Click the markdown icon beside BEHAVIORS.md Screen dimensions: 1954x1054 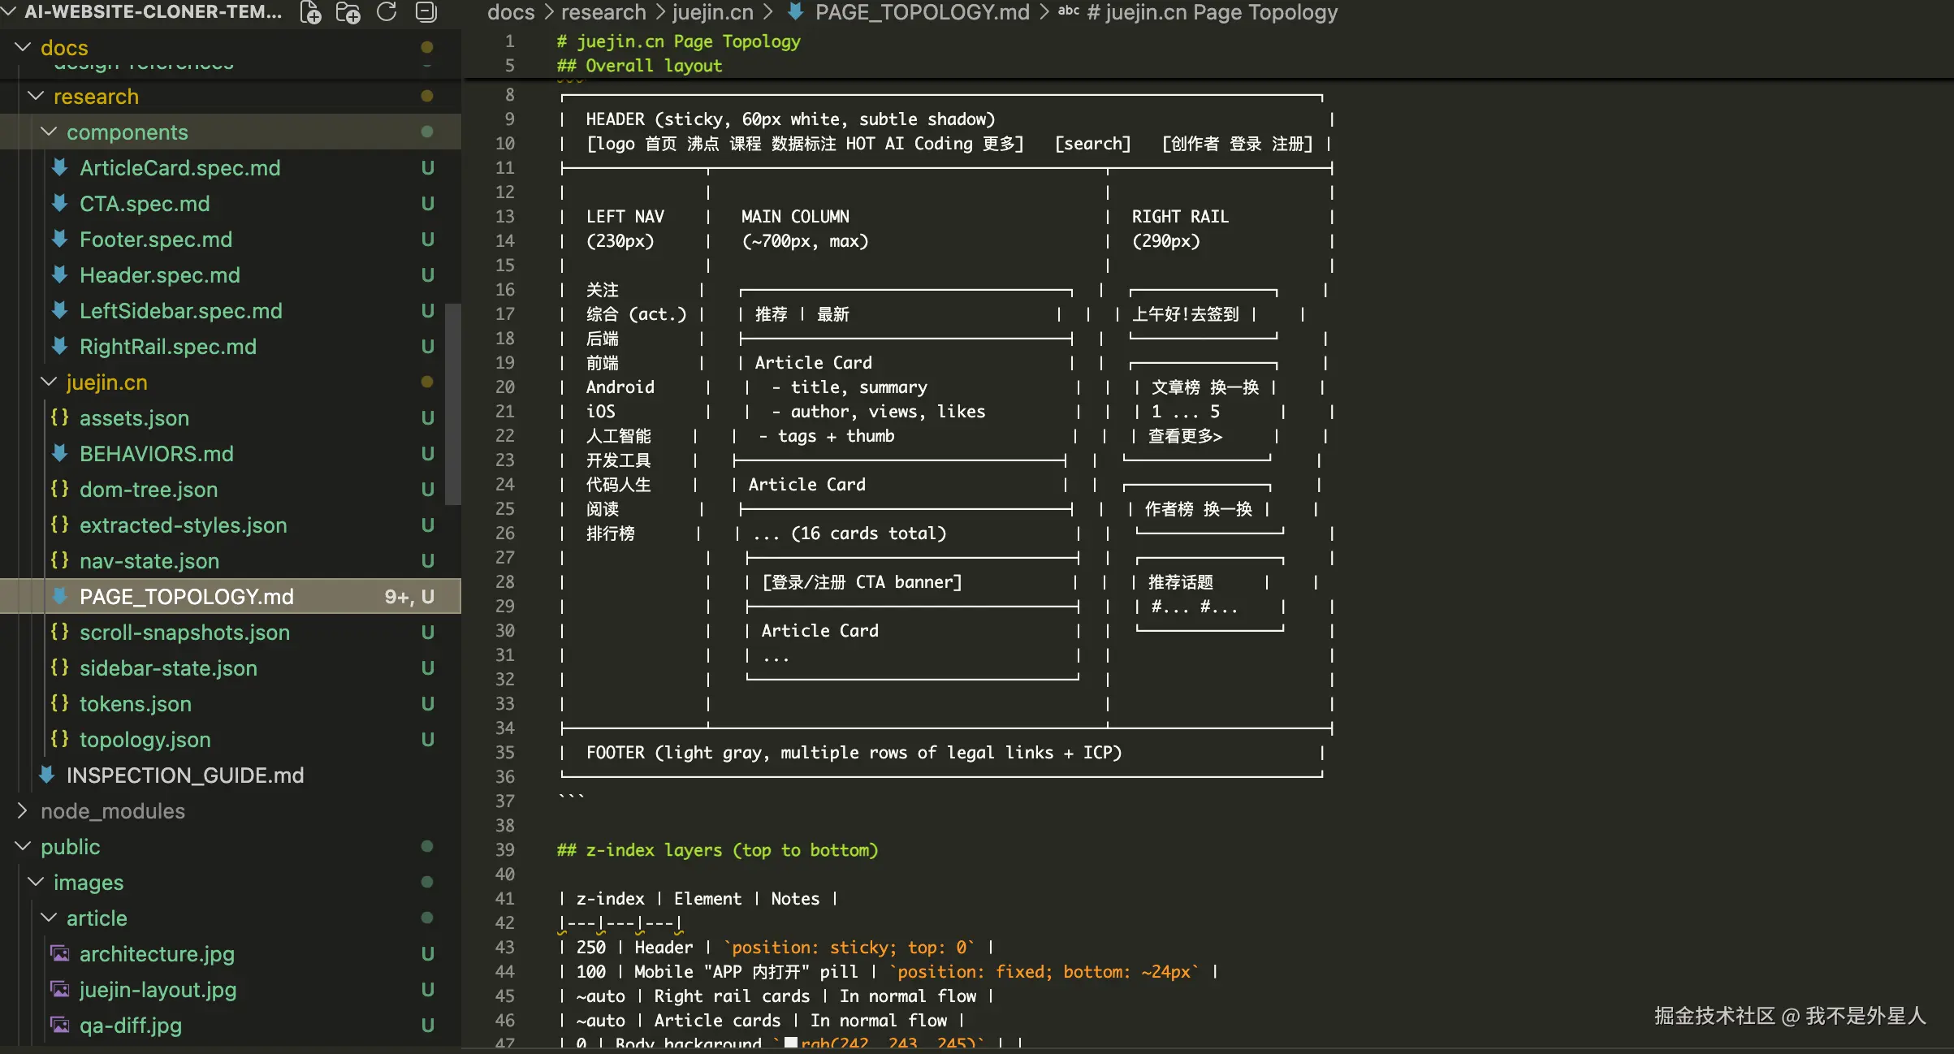[59, 453]
